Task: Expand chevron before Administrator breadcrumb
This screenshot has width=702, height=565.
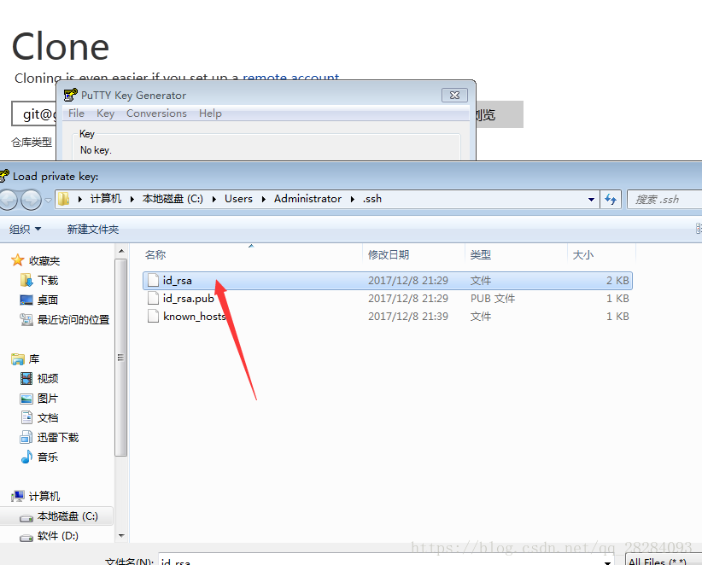Action: (x=264, y=199)
